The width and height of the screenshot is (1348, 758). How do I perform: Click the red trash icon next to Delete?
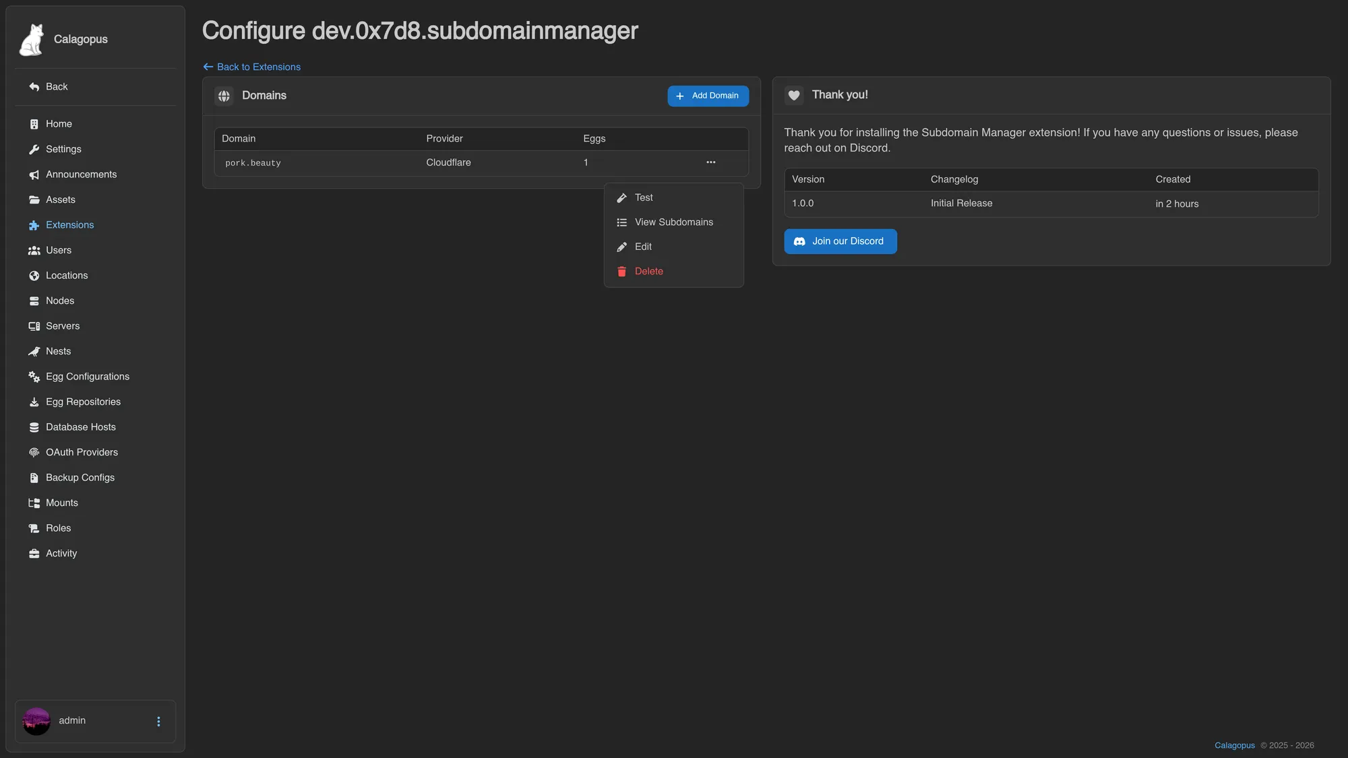pos(621,272)
